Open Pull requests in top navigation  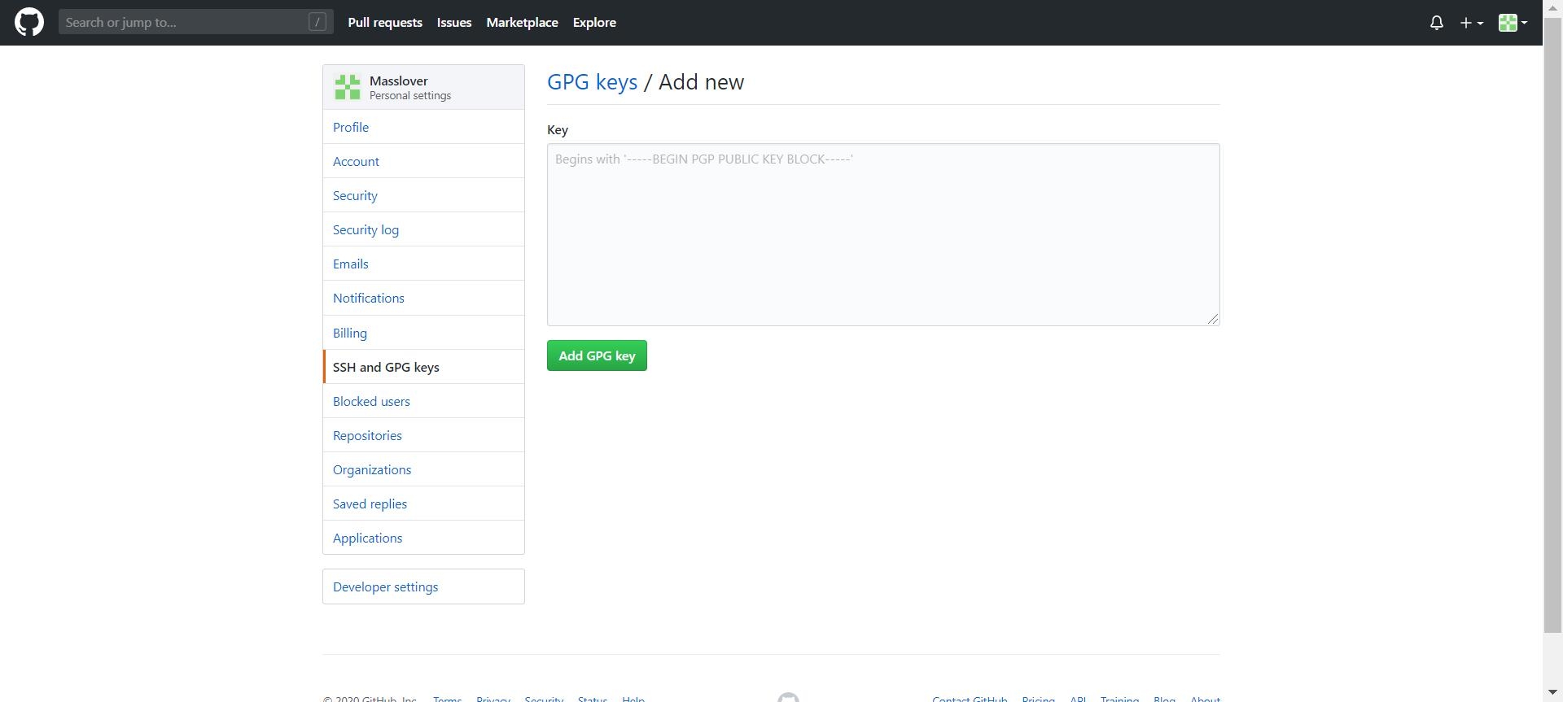385,23
